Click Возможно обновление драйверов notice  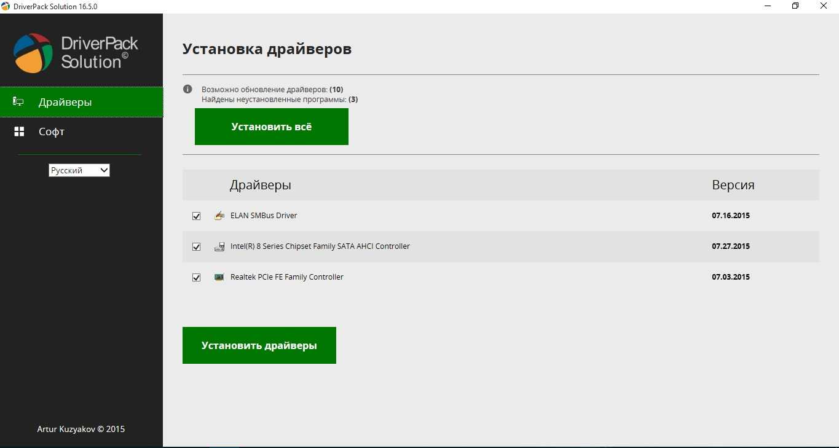coord(272,90)
